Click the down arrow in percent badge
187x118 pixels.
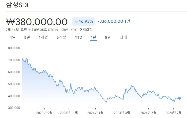tap(76, 21)
